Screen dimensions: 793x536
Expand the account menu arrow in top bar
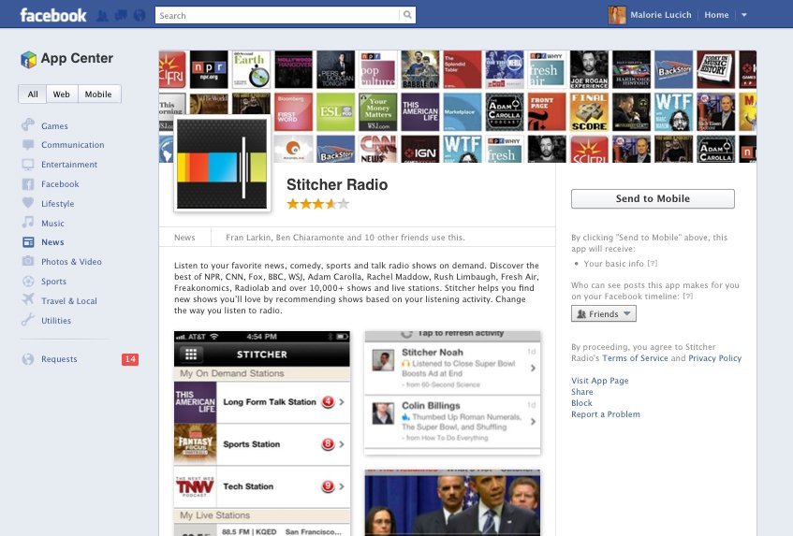click(743, 15)
